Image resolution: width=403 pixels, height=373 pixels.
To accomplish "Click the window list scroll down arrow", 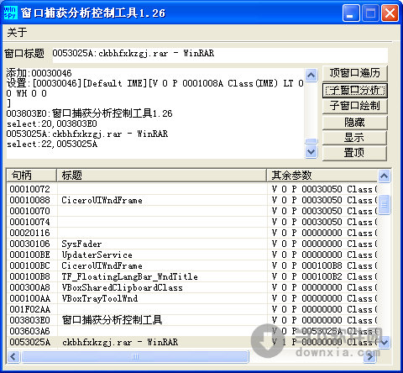I will coord(384,342).
